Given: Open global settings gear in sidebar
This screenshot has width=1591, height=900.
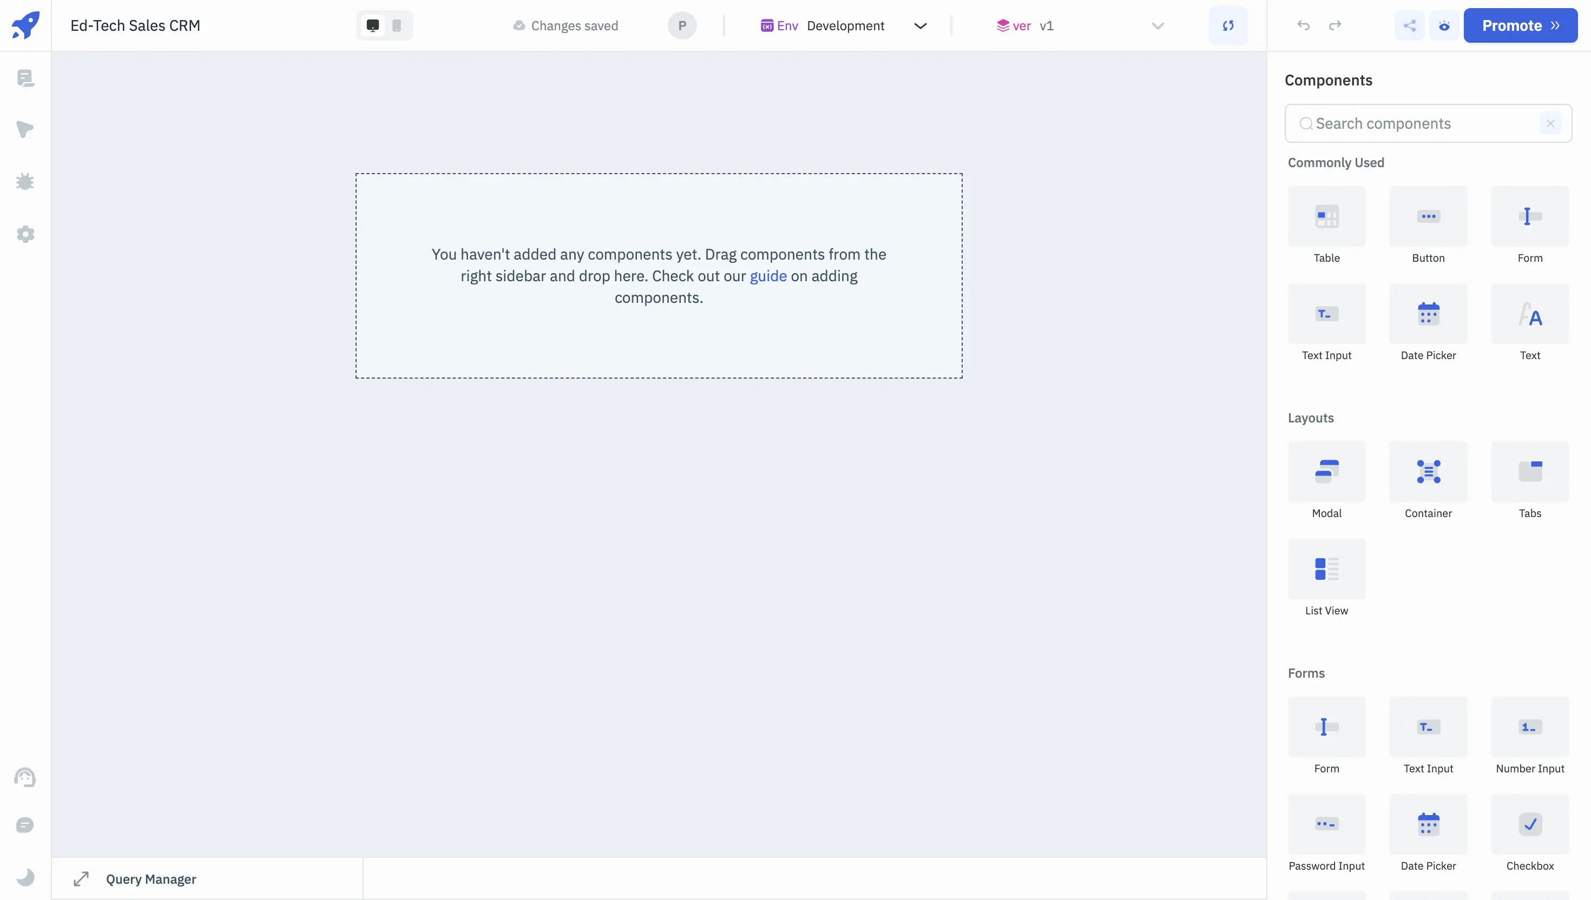Looking at the screenshot, I should (25, 234).
